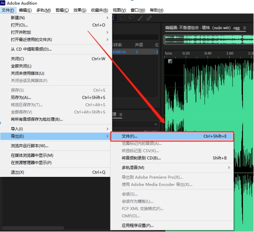
Task: Click the horizontal scrollbar at the bottom left
Action: click(33, 228)
